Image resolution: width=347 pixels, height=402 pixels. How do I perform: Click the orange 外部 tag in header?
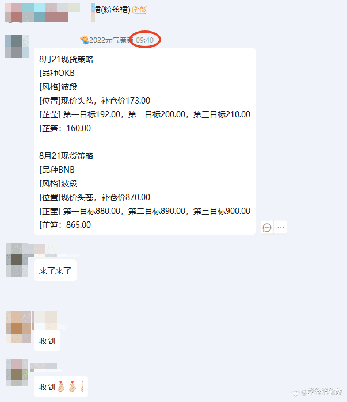pos(140,10)
